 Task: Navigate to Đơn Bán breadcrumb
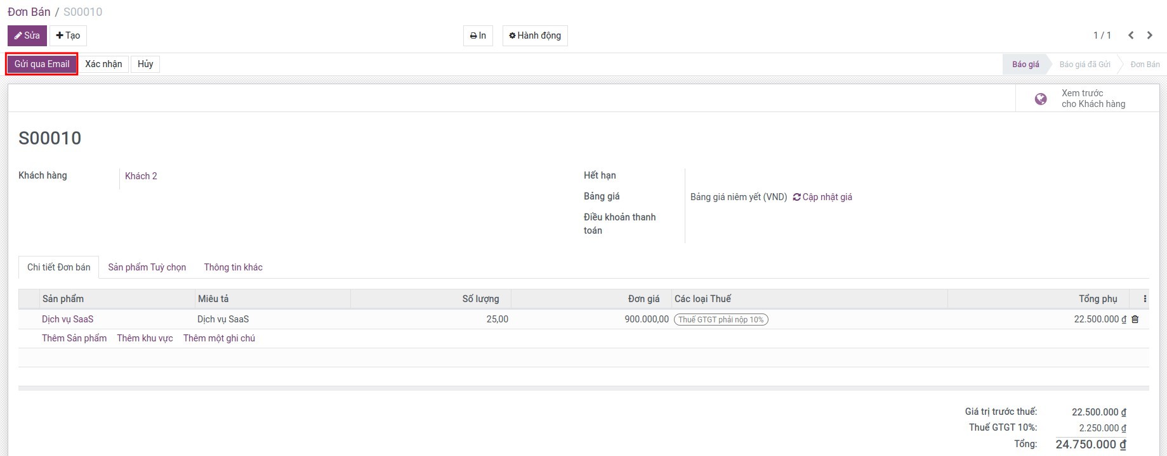pos(29,12)
